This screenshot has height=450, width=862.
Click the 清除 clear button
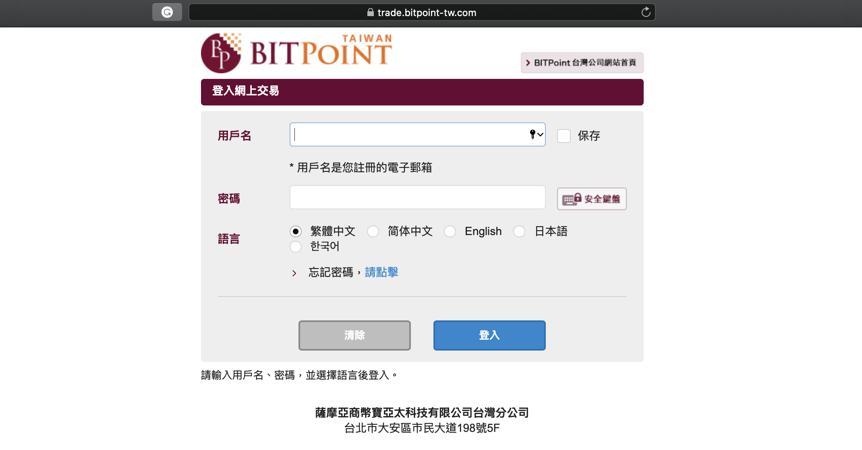[x=354, y=335]
